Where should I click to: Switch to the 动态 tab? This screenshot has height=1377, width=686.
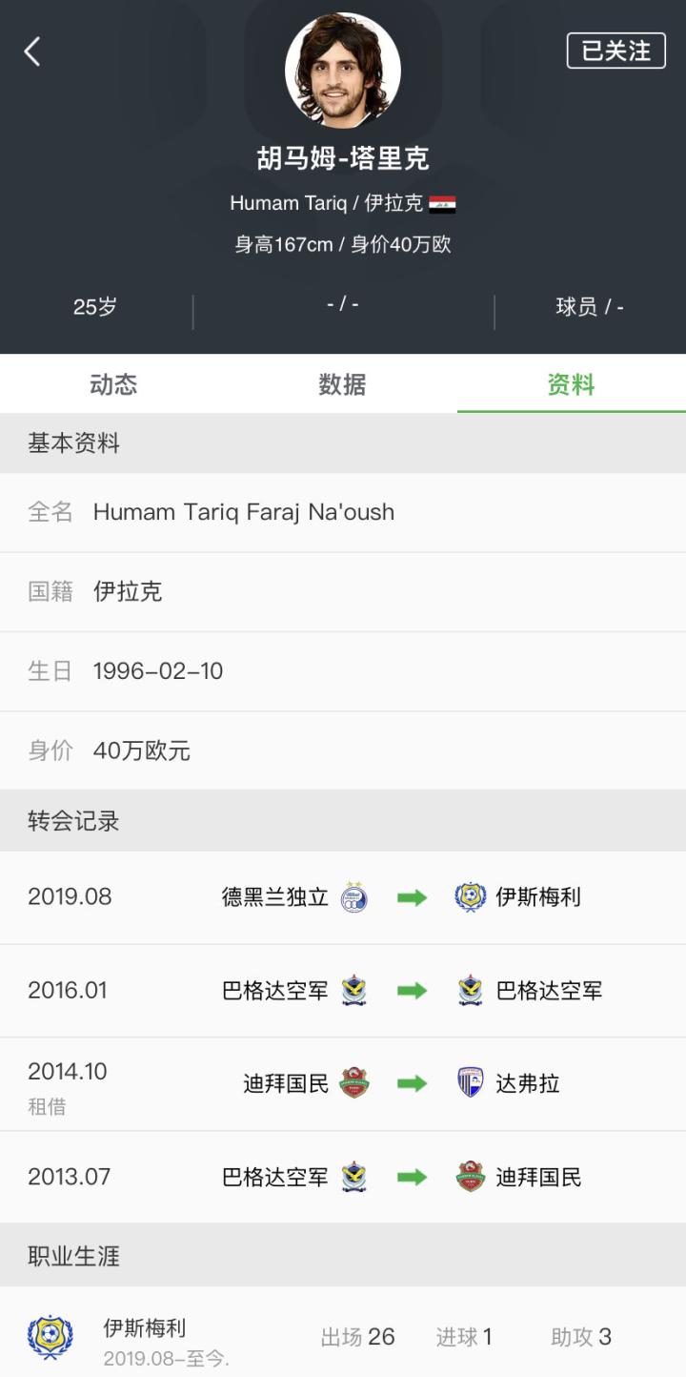click(x=113, y=384)
